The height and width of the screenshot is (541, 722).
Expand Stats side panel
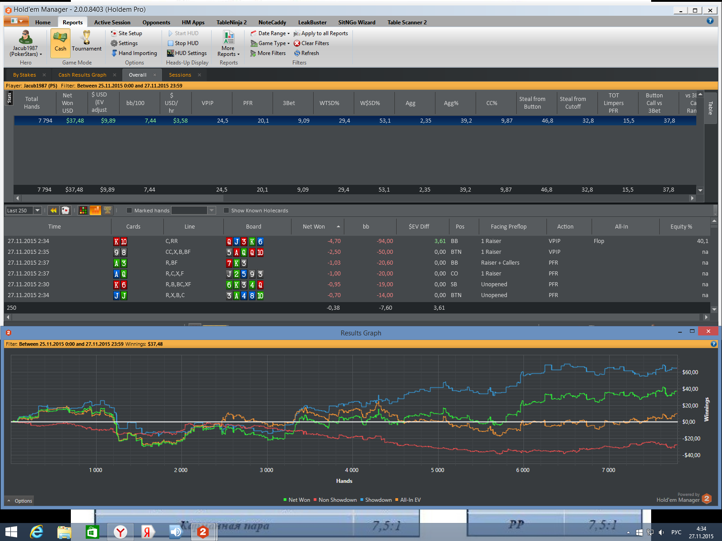tap(9, 98)
